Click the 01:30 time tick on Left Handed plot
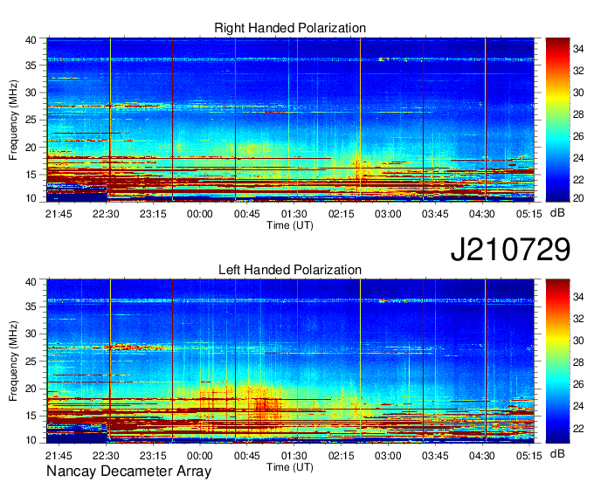 (294, 456)
